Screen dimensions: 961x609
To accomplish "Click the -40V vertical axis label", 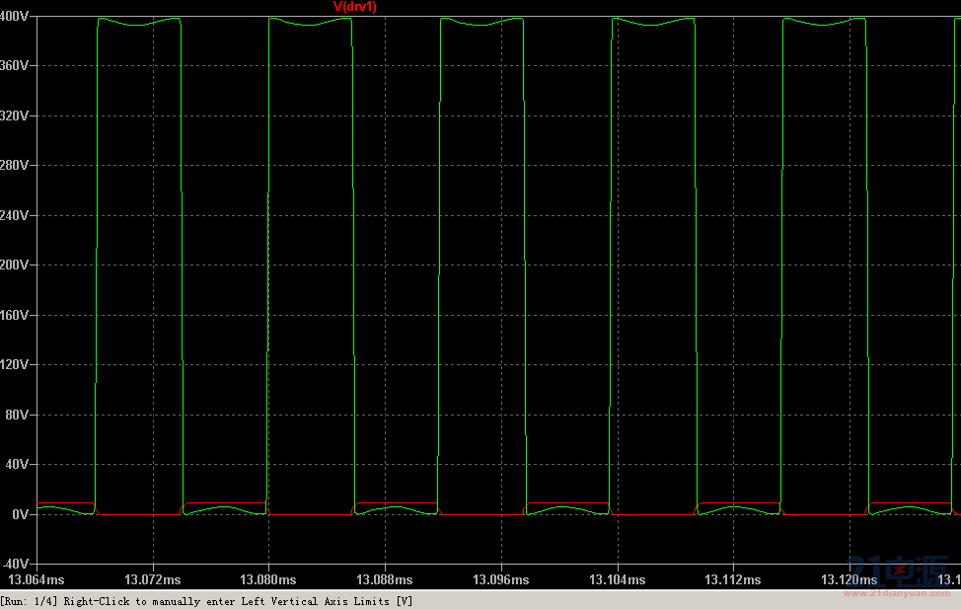I will (14, 564).
